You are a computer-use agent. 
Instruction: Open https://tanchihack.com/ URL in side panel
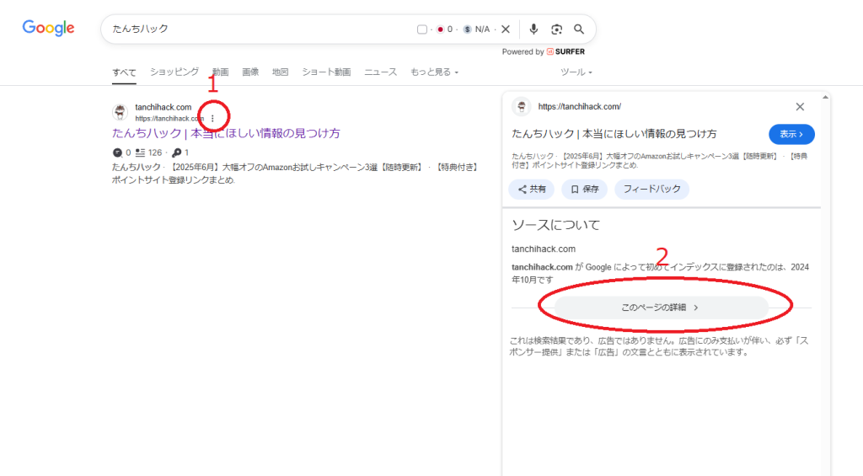[580, 107]
